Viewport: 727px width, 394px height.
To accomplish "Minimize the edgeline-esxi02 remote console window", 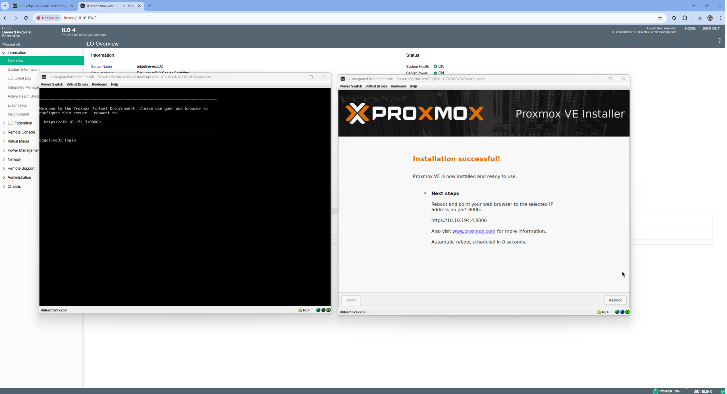I will point(597,79).
